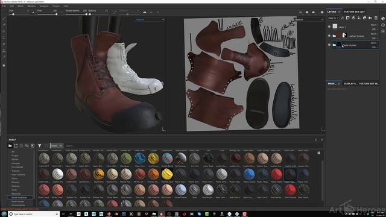Viewport: 386px width, 217px height.
Task: Select the Projection tool
Action: (4, 31)
